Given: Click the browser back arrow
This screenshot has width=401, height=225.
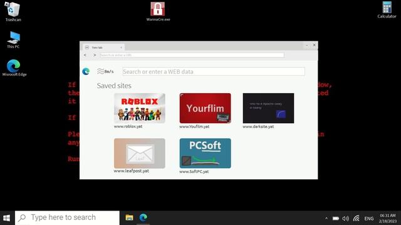Looking at the screenshot, I should pos(85,55).
